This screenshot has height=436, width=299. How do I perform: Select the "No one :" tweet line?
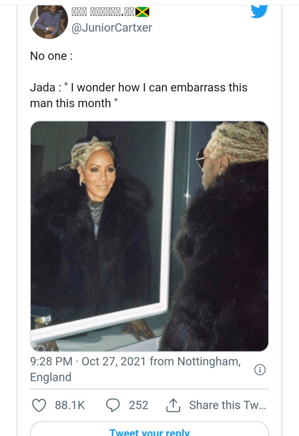pyautogui.click(x=51, y=56)
